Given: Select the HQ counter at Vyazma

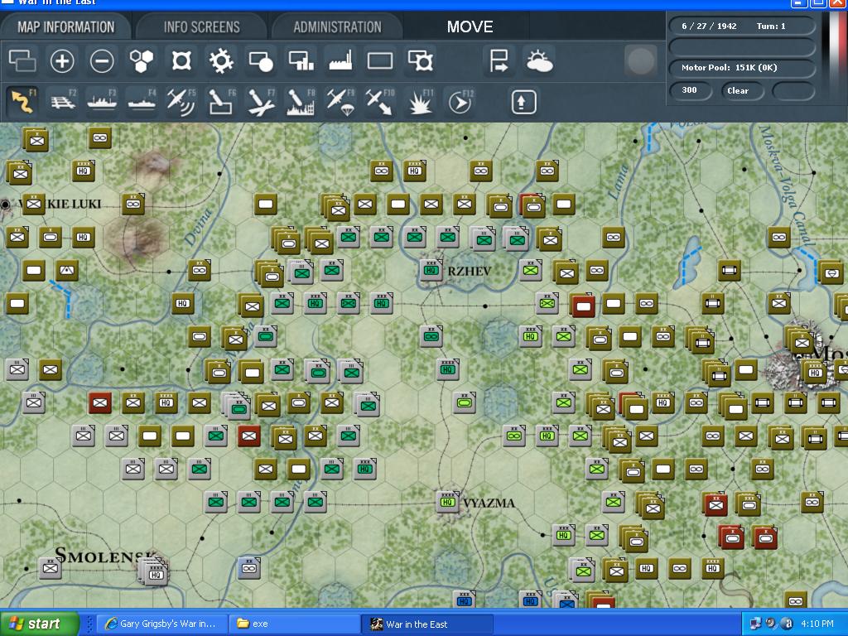Looking at the screenshot, I should pos(447,502).
